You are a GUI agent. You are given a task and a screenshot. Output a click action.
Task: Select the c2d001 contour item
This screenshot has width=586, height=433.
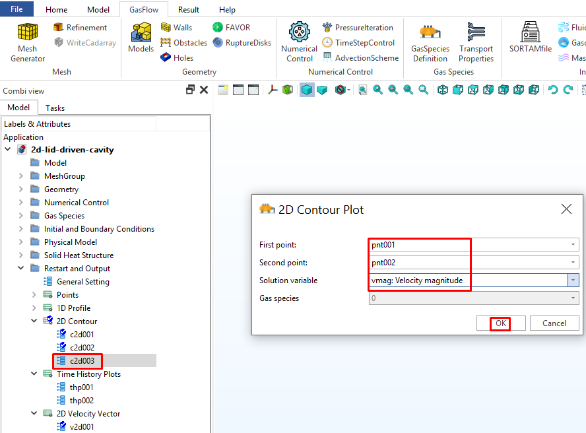tap(82, 335)
